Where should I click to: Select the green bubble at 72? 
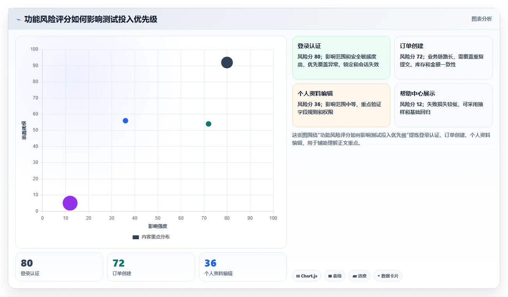(208, 124)
